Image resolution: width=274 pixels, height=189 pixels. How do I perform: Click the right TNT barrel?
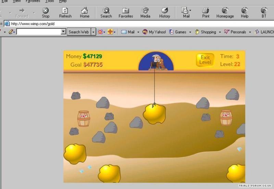click(226, 117)
